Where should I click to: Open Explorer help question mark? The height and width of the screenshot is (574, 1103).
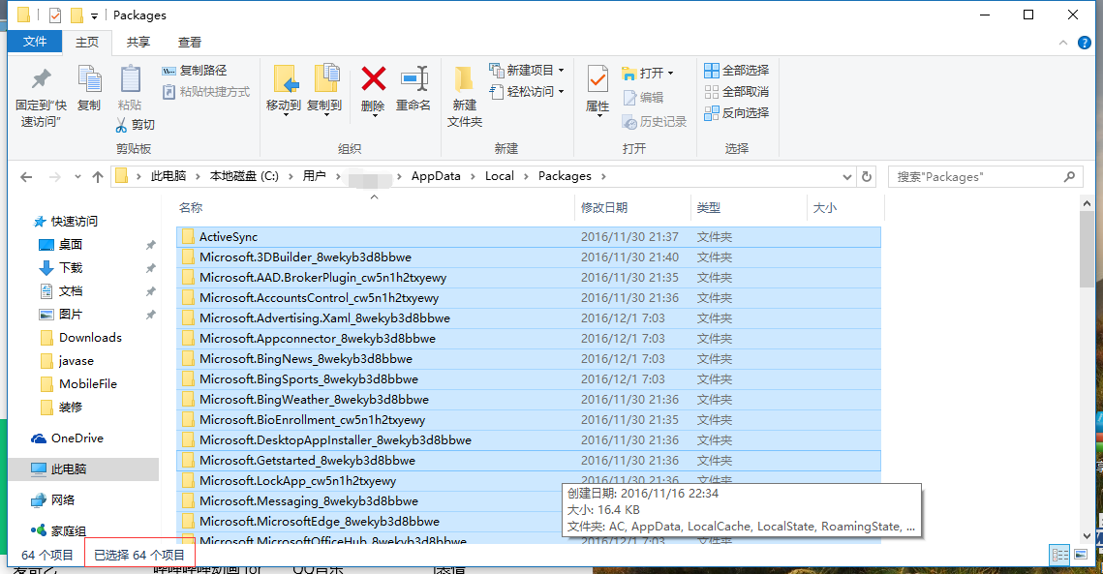point(1085,43)
